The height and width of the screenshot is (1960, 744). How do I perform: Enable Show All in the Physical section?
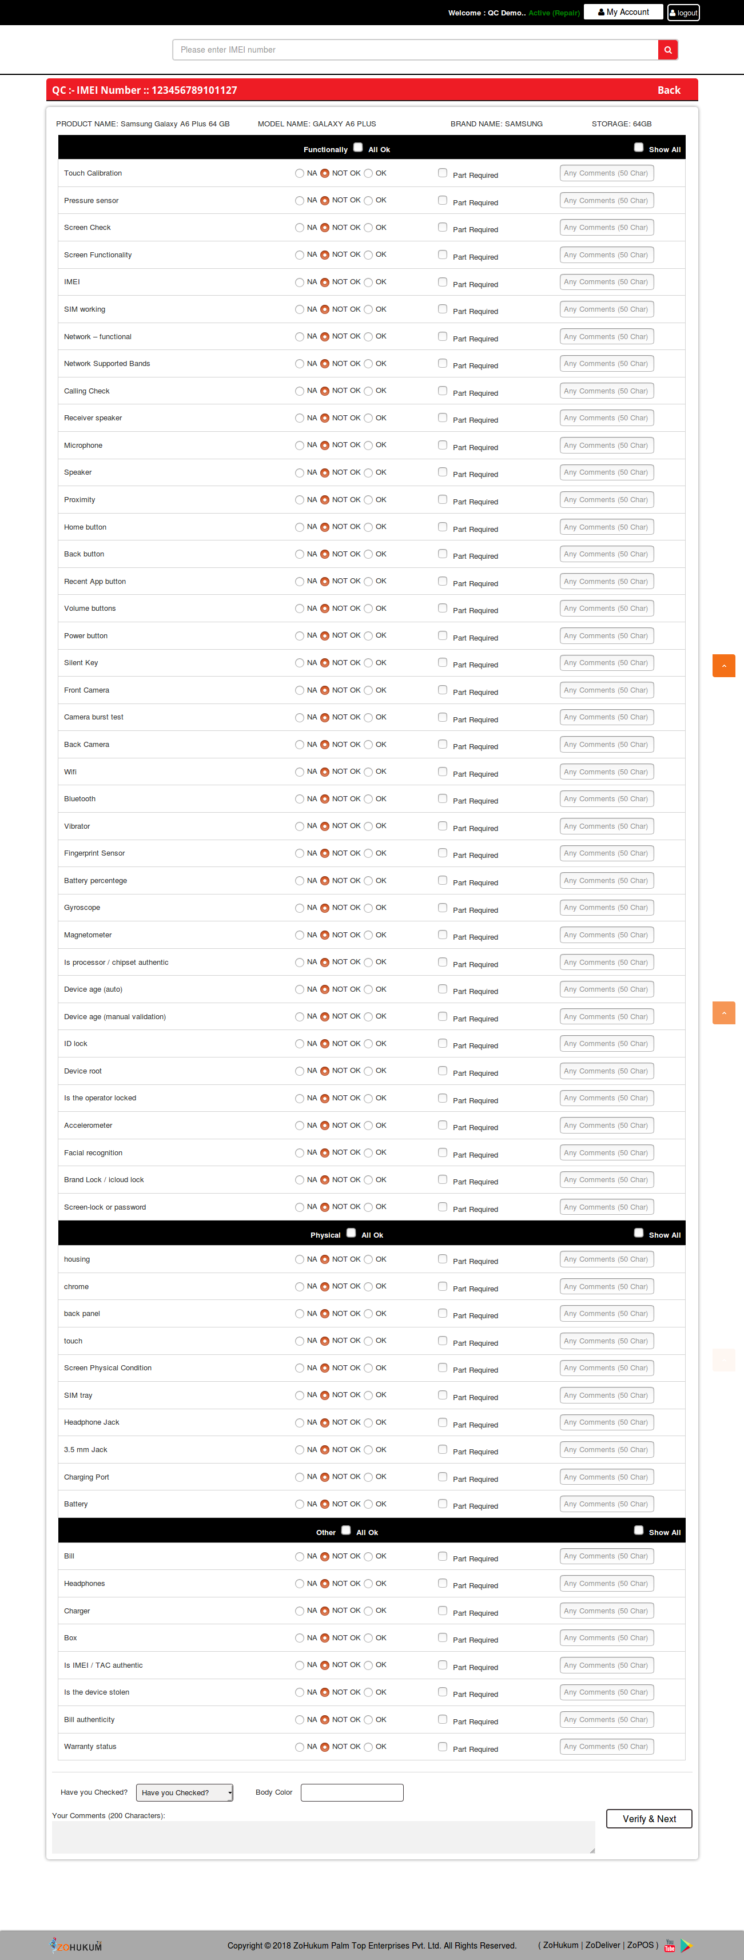coord(638,1233)
